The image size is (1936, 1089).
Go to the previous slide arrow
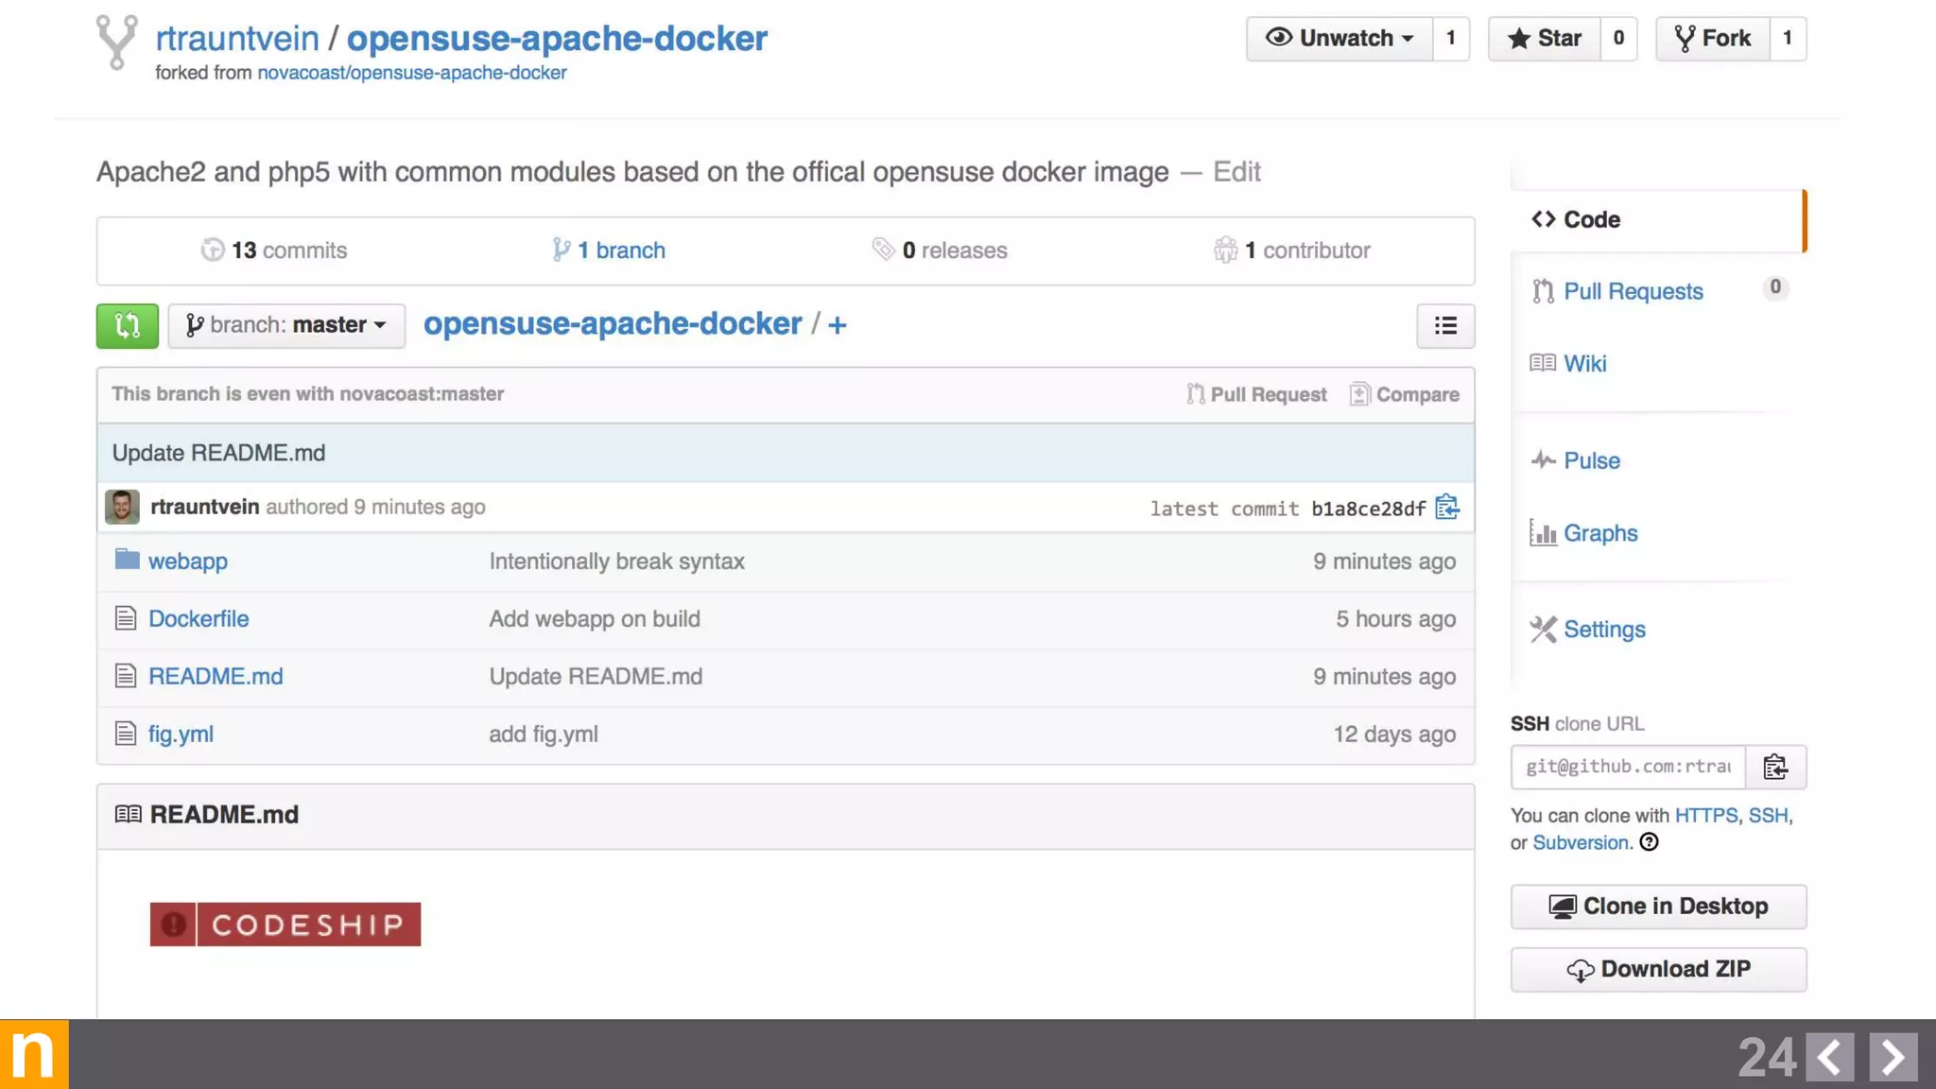click(1829, 1056)
